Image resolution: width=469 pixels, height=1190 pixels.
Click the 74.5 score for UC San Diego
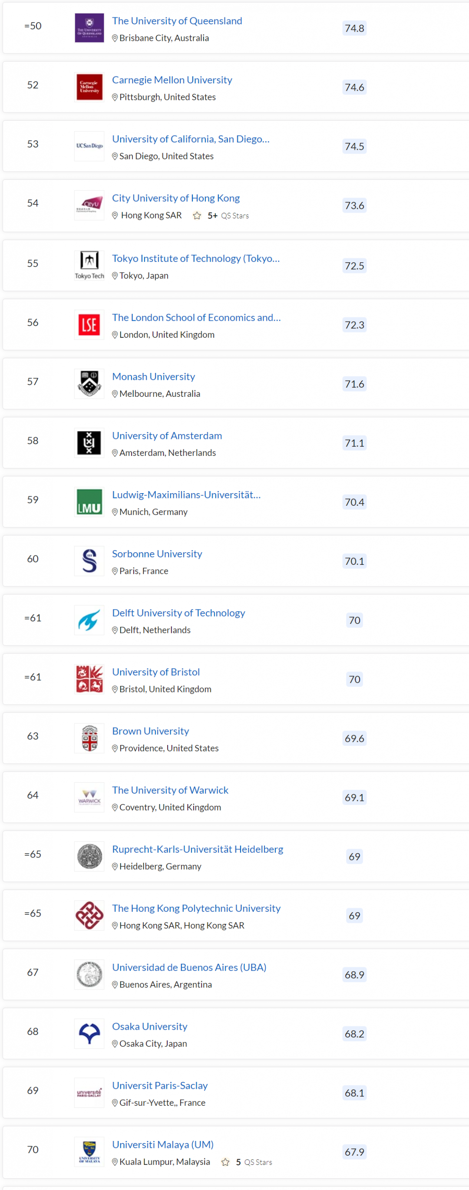point(354,146)
